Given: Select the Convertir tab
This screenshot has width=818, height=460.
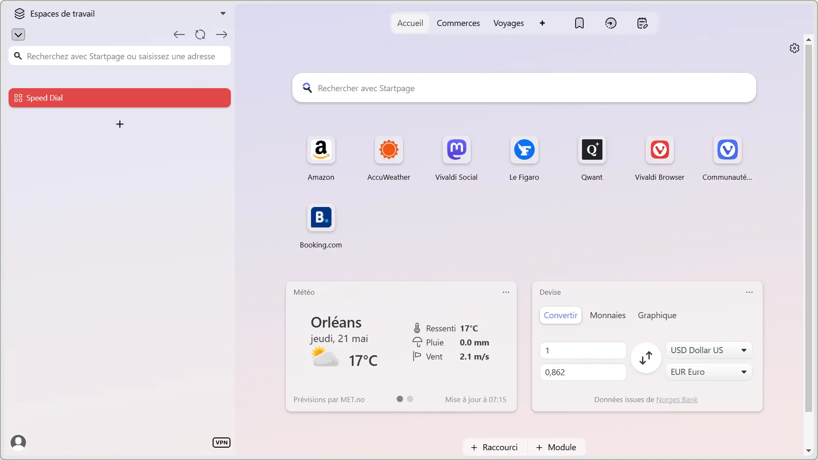Looking at the screenshot, I should point(560,315).
